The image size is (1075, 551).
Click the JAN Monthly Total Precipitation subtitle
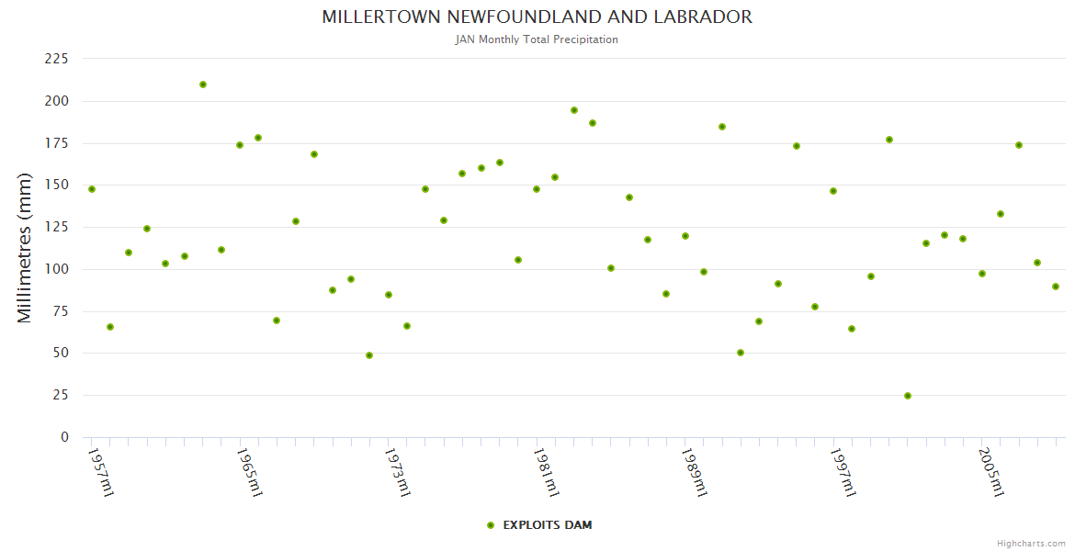point(537,39)
